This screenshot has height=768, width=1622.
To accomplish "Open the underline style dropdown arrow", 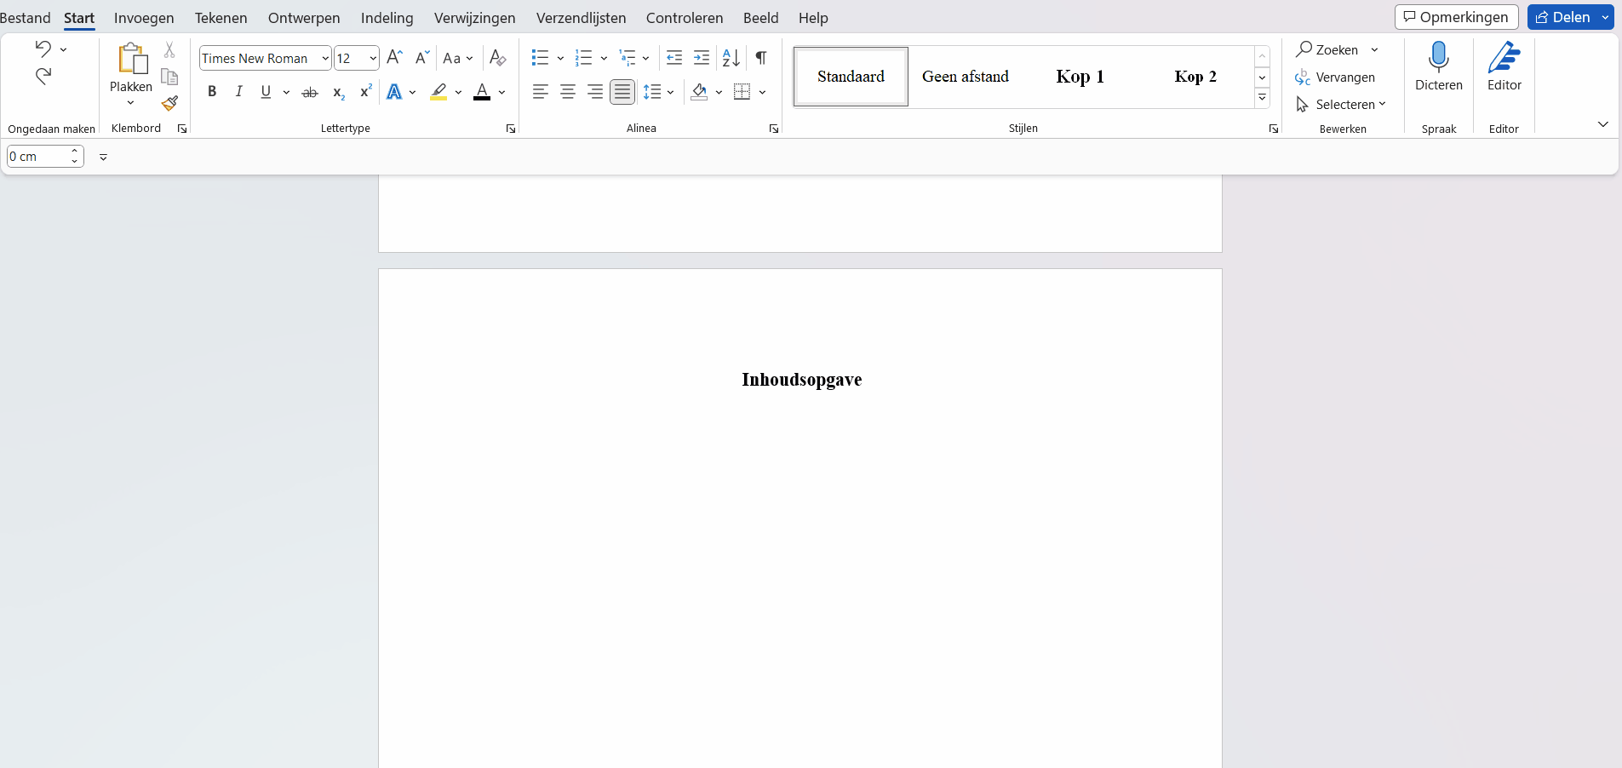I will [x=286, y=92].
